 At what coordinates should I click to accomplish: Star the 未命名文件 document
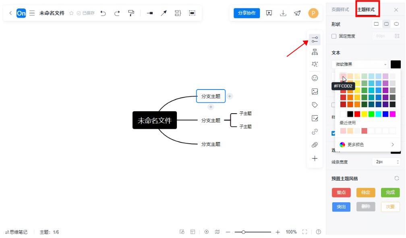pyautogui.click(x=71, y=13)
